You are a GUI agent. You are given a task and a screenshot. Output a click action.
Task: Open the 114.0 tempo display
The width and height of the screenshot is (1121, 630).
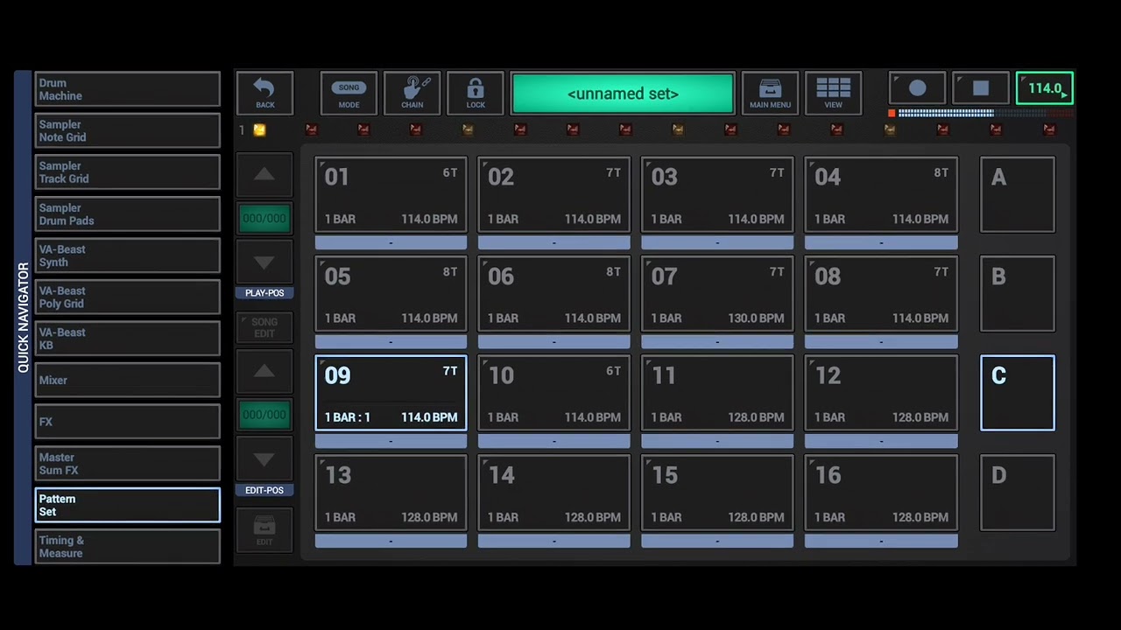click(1045, 88)
